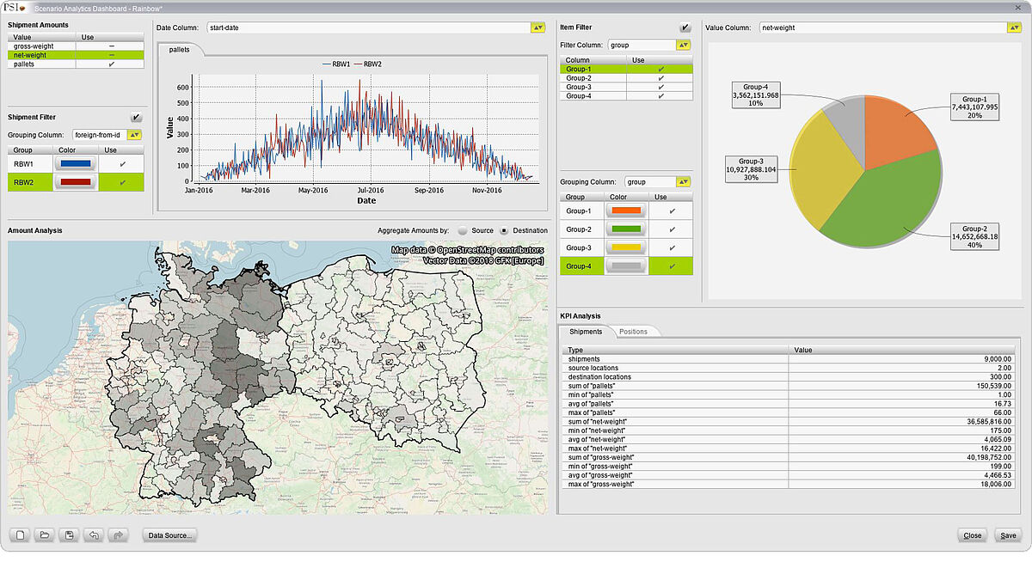Image resolution: width=1032 pixels, height=580 pixels.
Task: Click the PSI logo in title bar
Action: [x=15, y=7]
